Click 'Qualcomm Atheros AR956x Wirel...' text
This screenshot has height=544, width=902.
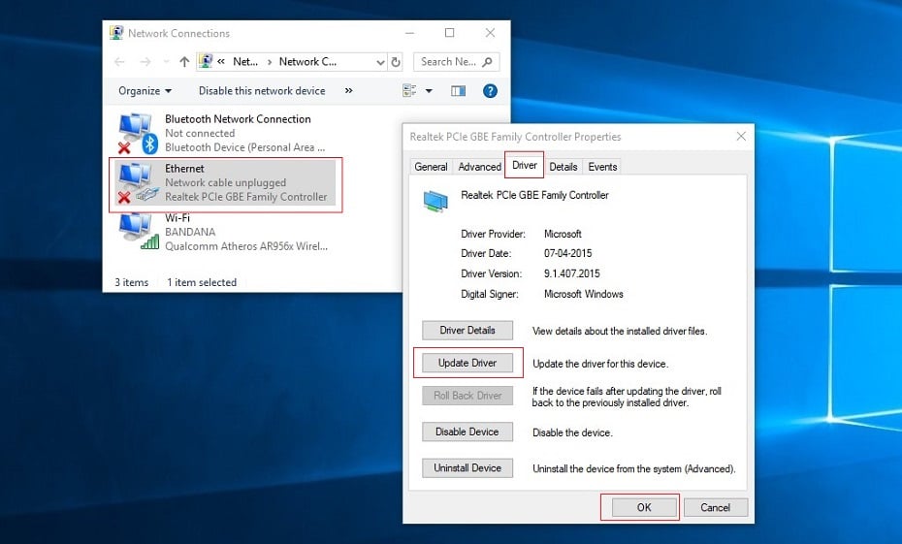246,246
